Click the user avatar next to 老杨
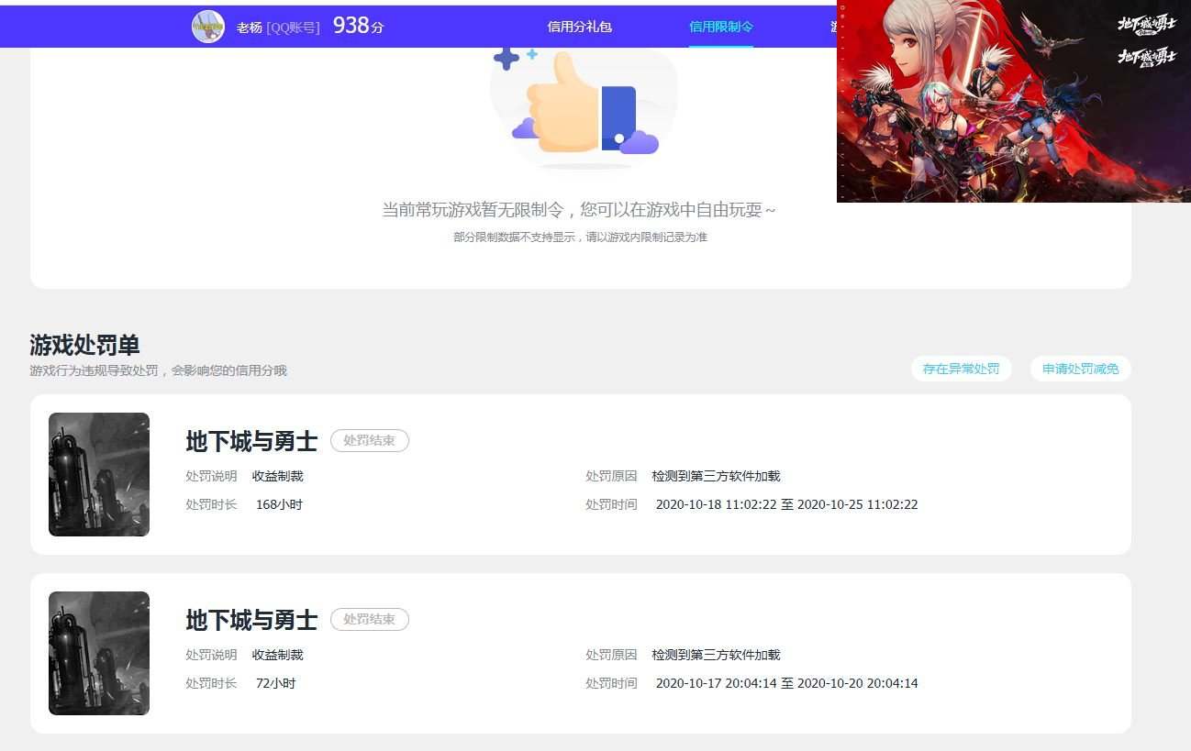Image resolution: width=1191 pixels, height=751 pixels. point(208,27)
